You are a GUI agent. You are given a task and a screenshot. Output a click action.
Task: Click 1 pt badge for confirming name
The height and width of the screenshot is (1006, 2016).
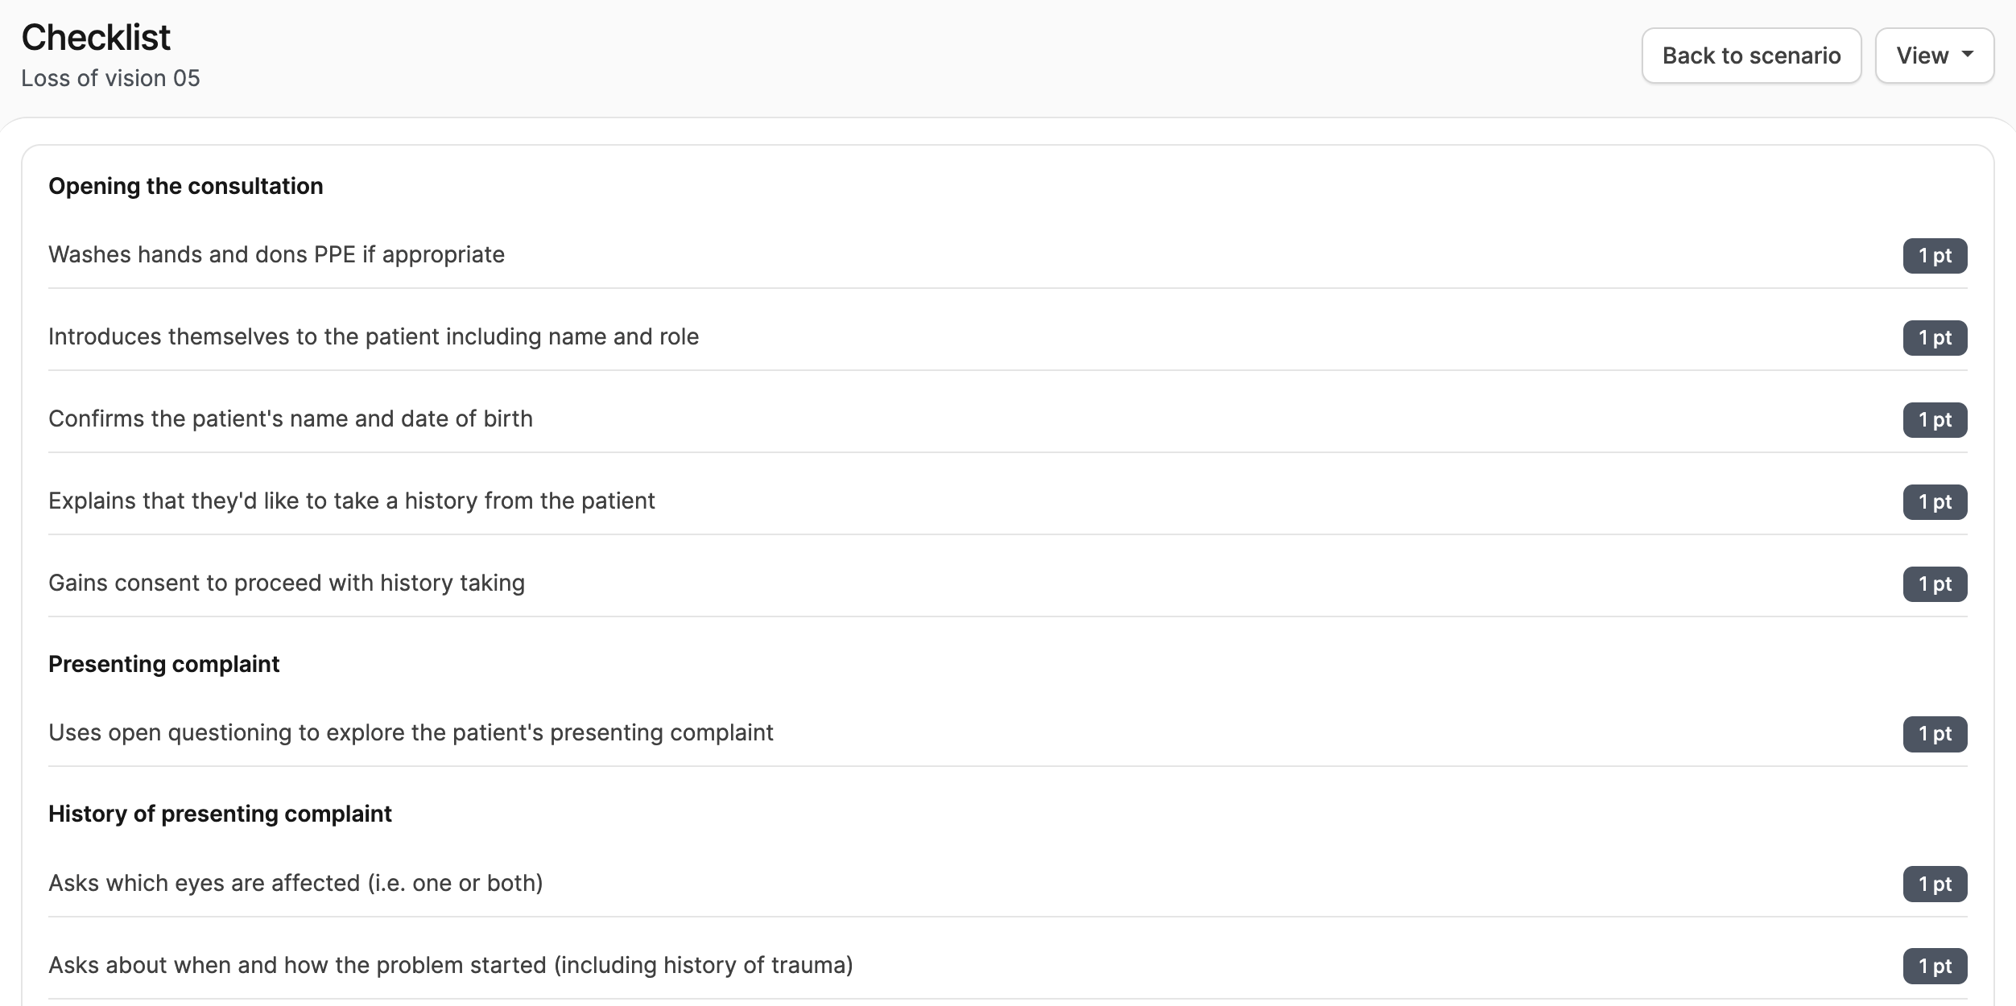pyautogui.click(x=1935, y=420)
